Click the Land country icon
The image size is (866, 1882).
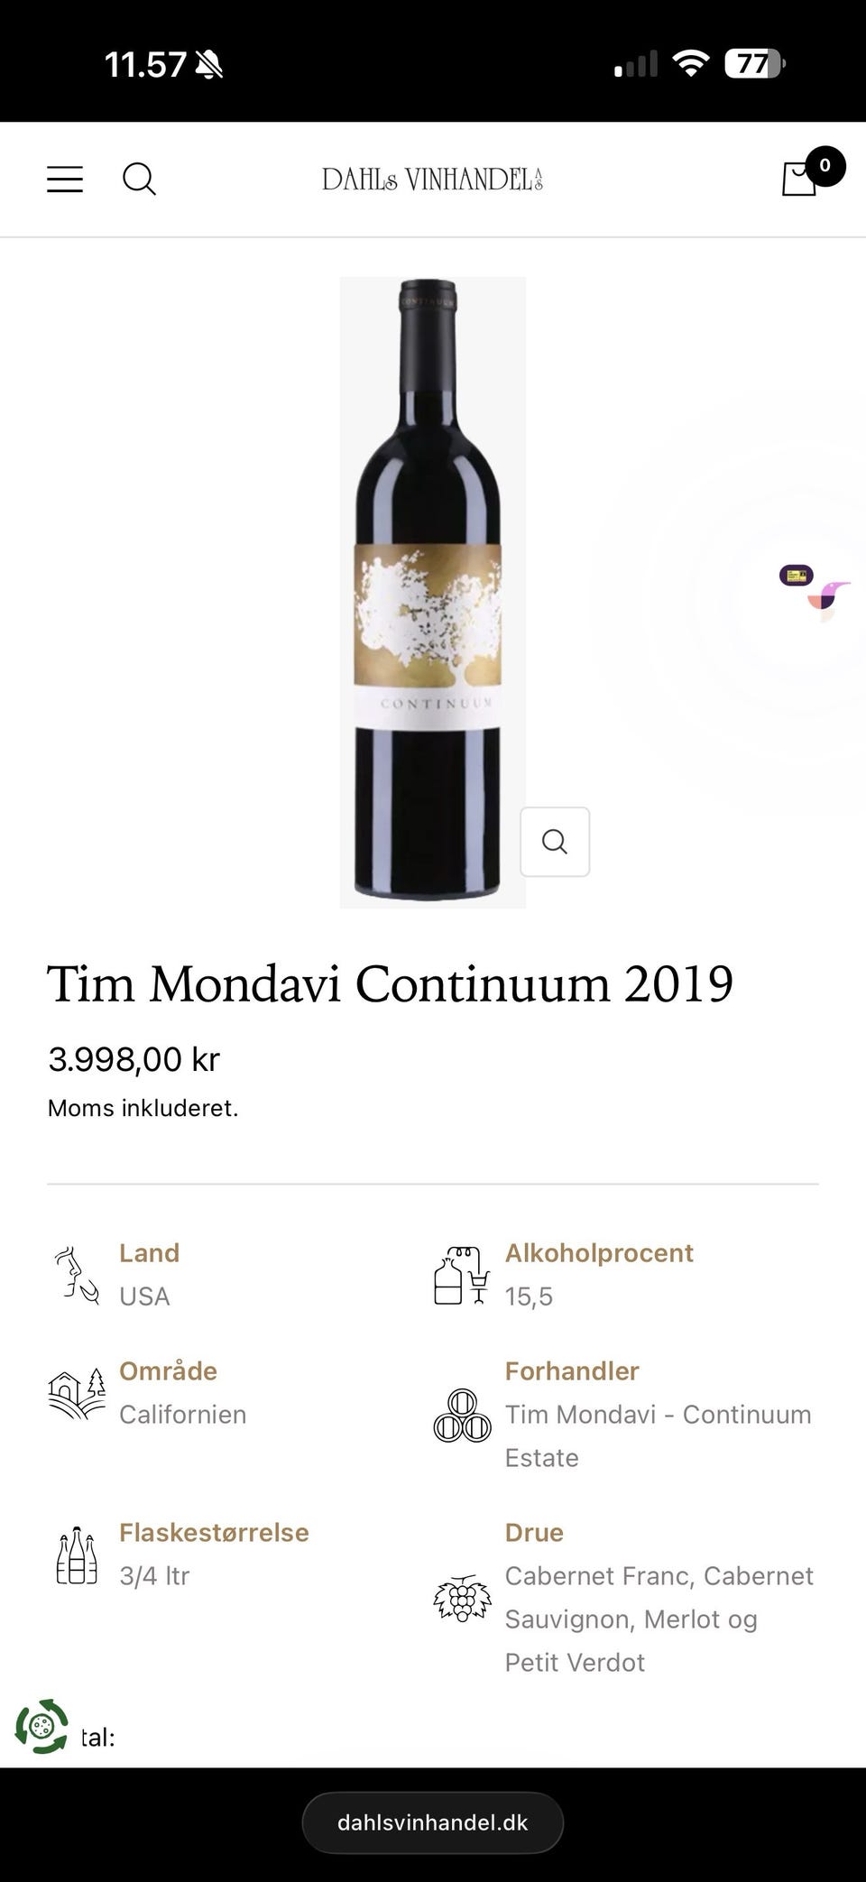click(x=76, y=1275)
